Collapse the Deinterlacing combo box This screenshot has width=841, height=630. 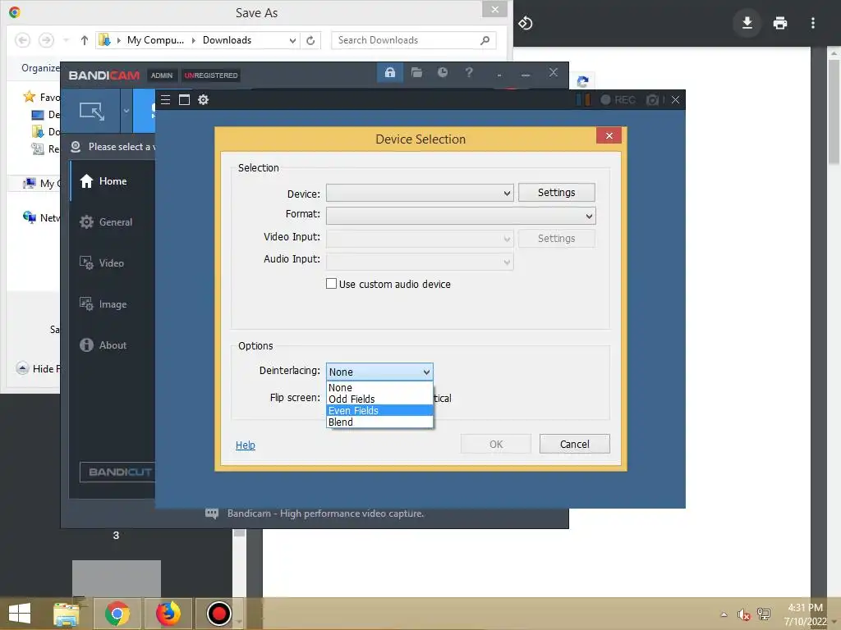426,372
